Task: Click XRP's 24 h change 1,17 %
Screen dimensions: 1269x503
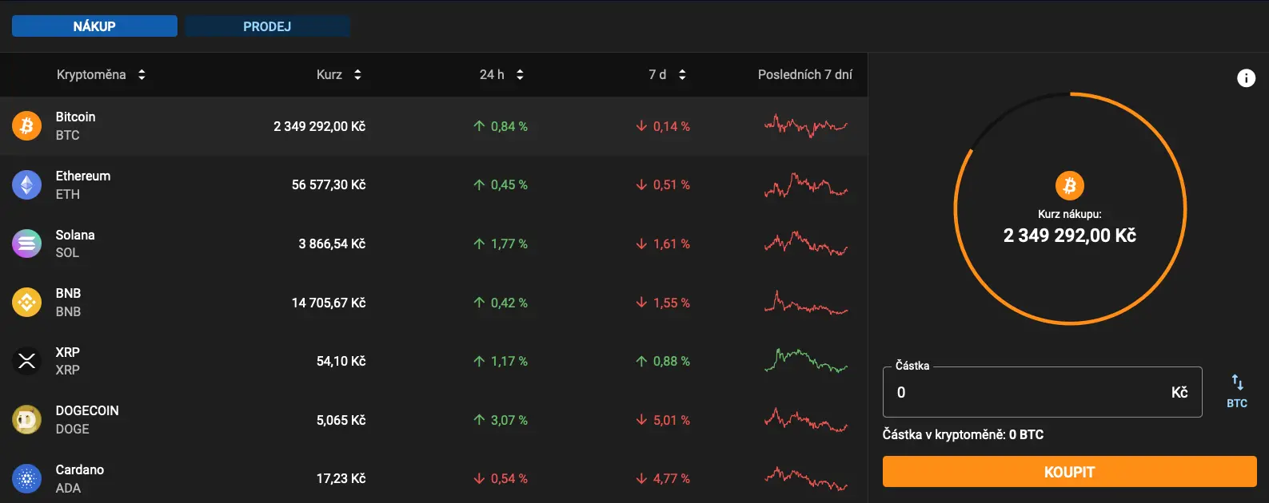Action: tap(501, 361)
